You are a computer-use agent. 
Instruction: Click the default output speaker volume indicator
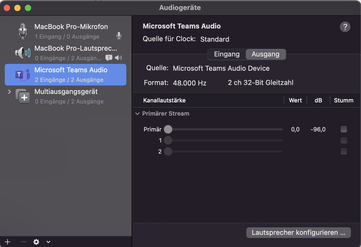pos(118,58)
